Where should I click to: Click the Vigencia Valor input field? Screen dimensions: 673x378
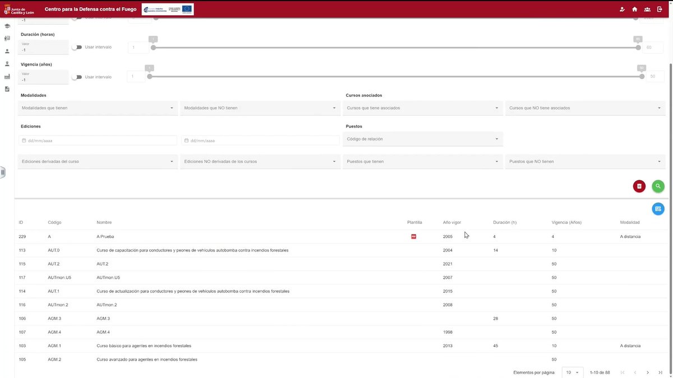pos(44,77)
